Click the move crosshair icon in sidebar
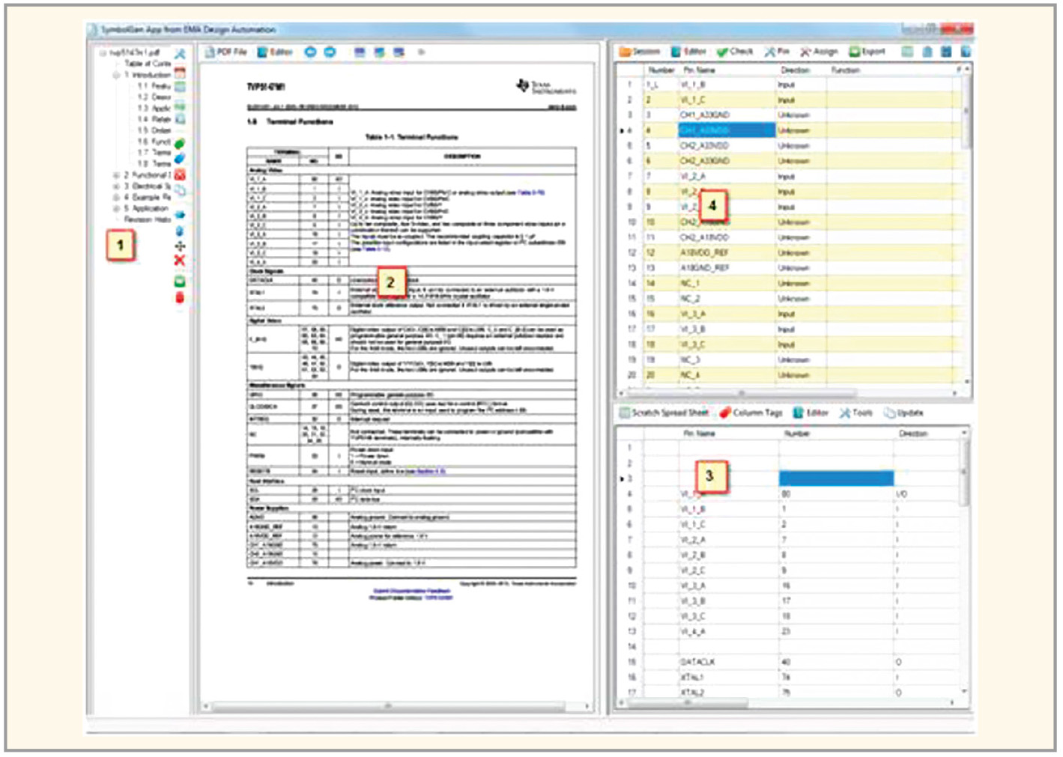Image resolution: width=1063 pixels, height=757 pixels. click(180, 246)
